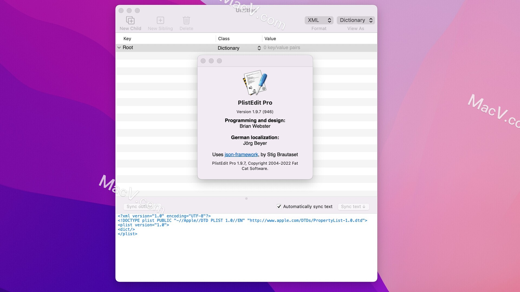This screenshot has height=292, width=520.
Task: Click the <dict/> line in XML text
Action: click(126, 229)
